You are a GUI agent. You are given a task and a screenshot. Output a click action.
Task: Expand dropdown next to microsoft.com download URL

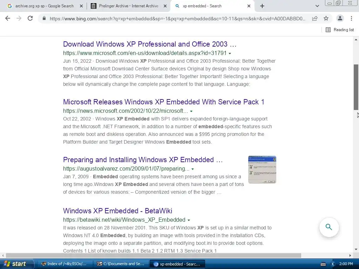pos(230,54)
